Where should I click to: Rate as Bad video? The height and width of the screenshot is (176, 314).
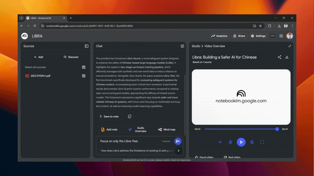pyautogui.click(x=232, y=157)
